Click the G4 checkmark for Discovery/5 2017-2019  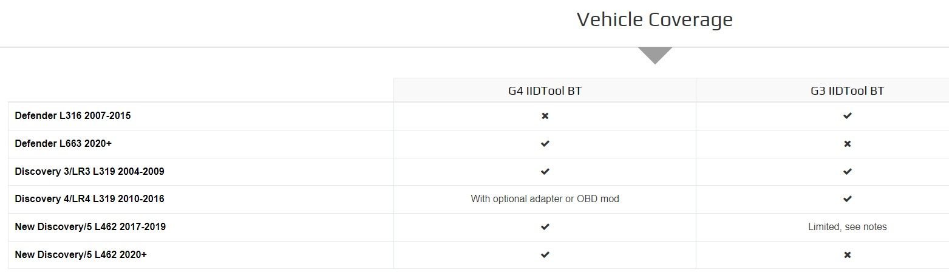[x=545, y=227]
